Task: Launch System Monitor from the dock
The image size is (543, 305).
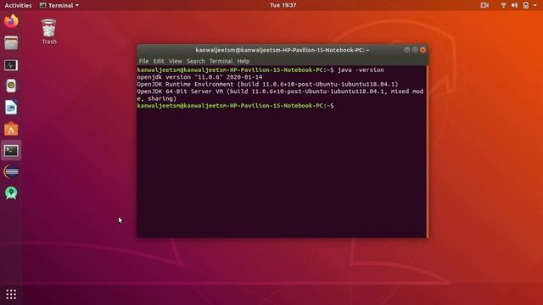Action: [x=11, y=64]
